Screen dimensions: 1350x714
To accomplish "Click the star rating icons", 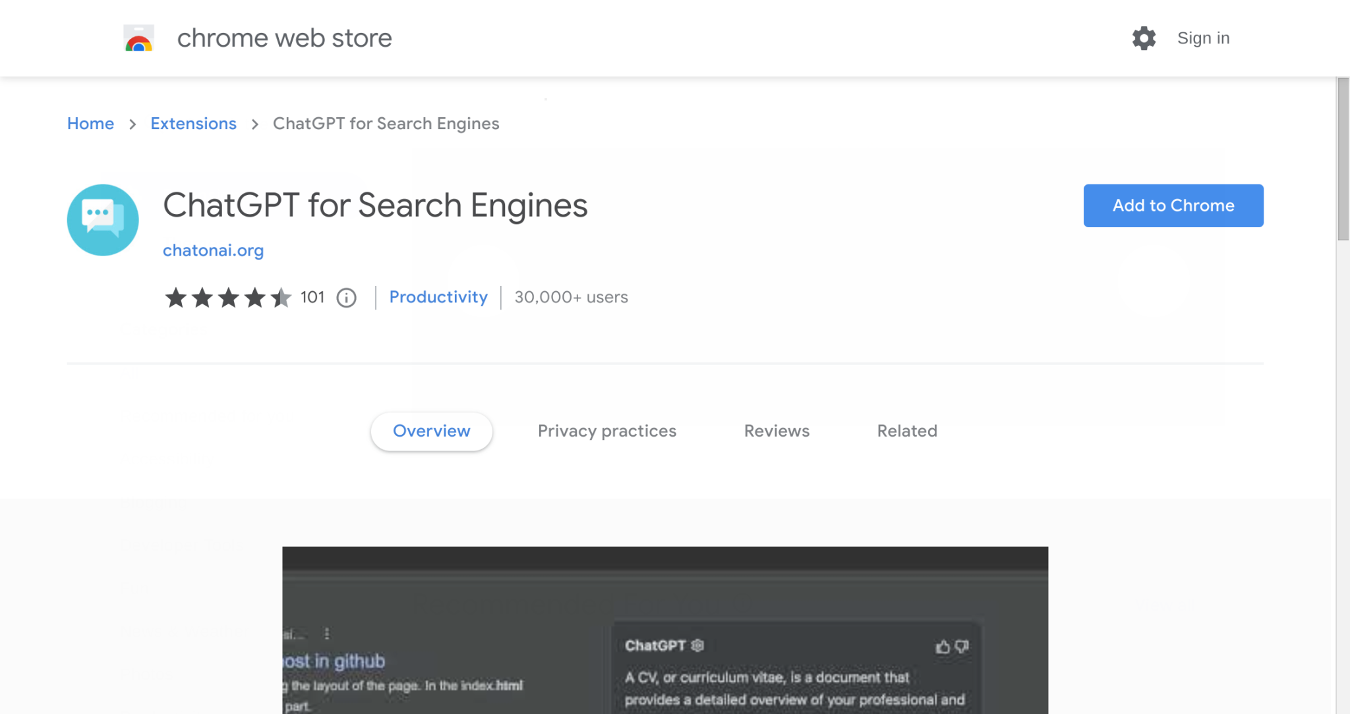I will click(228, 298).
